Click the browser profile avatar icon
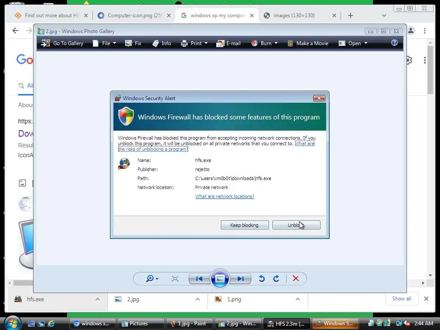440x330 pixels. click(x=411, y=31)
